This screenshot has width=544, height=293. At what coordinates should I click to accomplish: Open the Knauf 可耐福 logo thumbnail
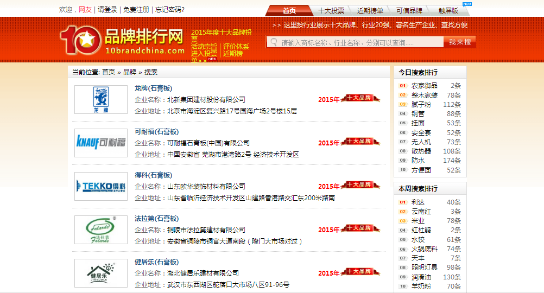(101, 143)
